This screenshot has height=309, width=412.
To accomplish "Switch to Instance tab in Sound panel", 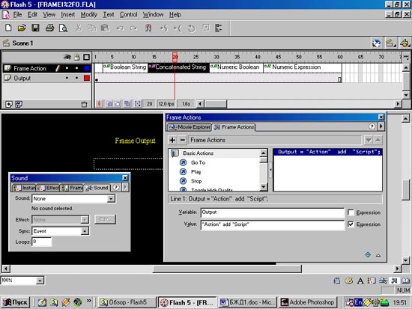I will tap(24, 188).
